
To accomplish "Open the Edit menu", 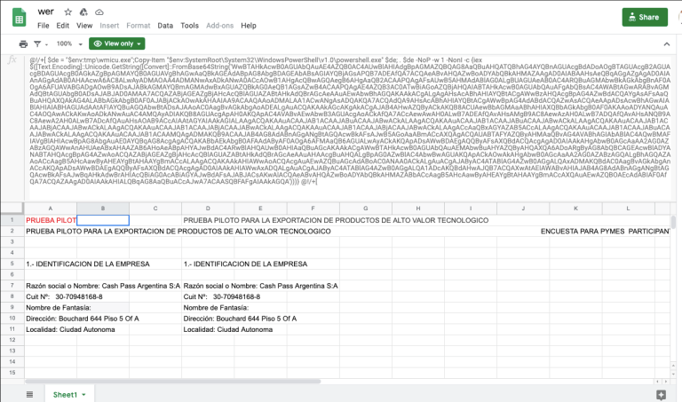I will click(63, 26).
